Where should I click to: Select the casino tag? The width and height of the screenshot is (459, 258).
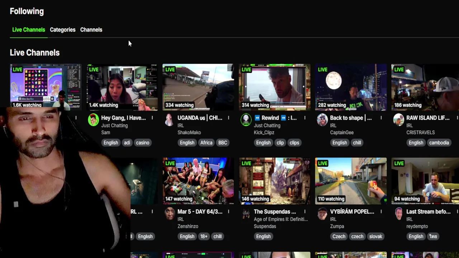click(142, 143)
